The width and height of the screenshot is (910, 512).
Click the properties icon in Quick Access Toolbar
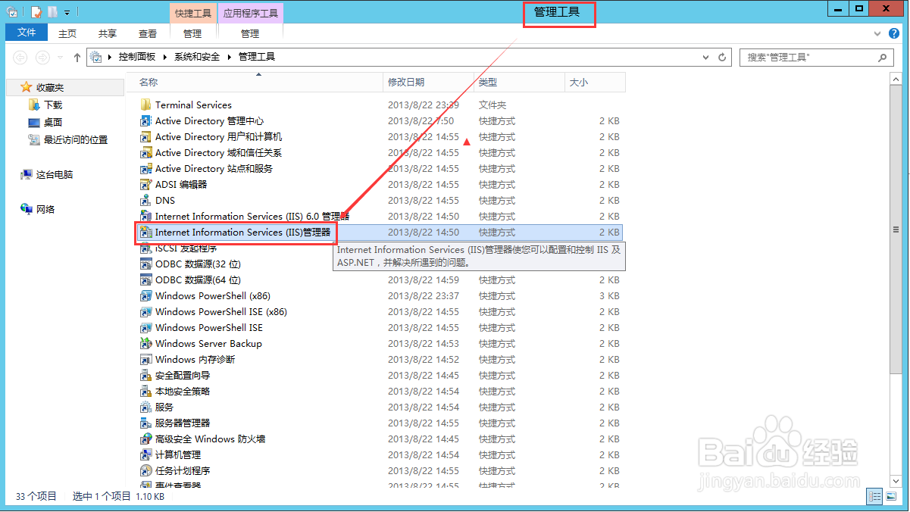pyautogui.click(x=36, y=12)
